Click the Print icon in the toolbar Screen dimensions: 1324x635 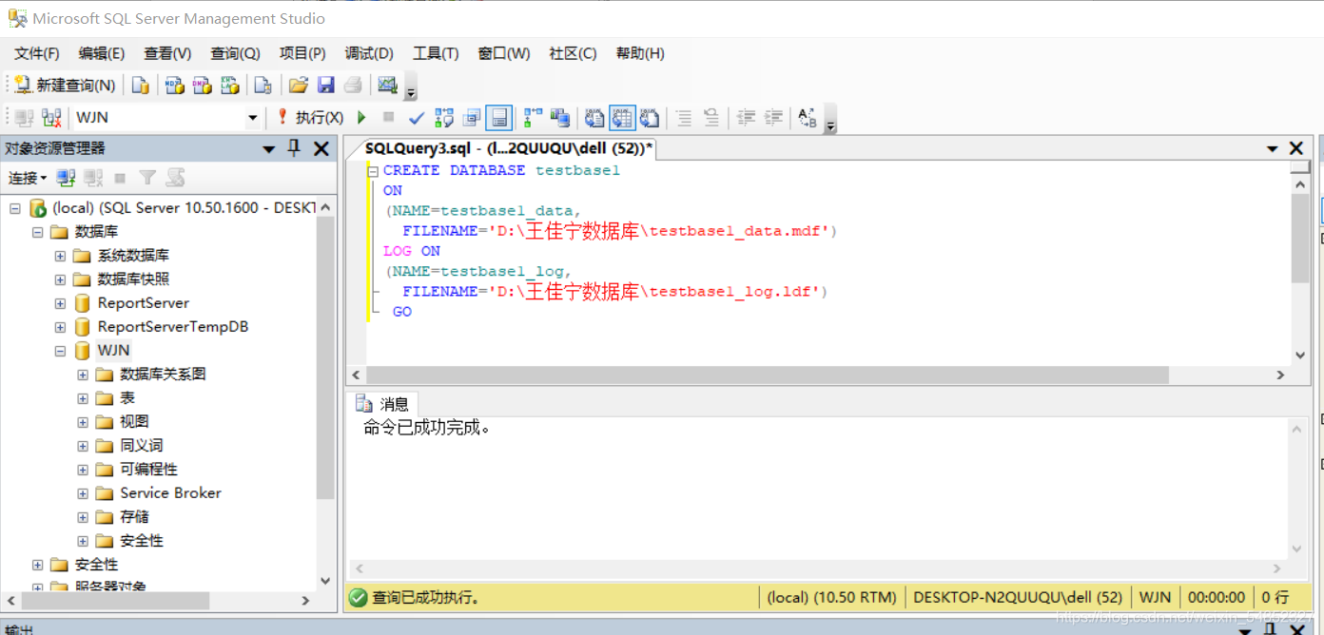click(353, 86)
